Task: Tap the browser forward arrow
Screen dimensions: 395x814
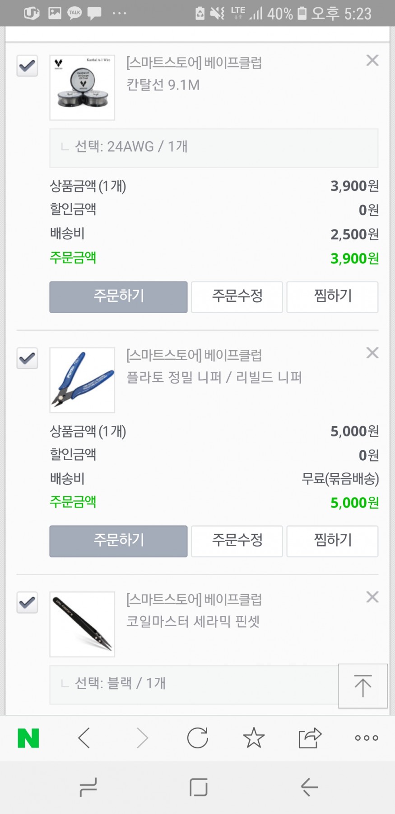Action: click(142, 738)
